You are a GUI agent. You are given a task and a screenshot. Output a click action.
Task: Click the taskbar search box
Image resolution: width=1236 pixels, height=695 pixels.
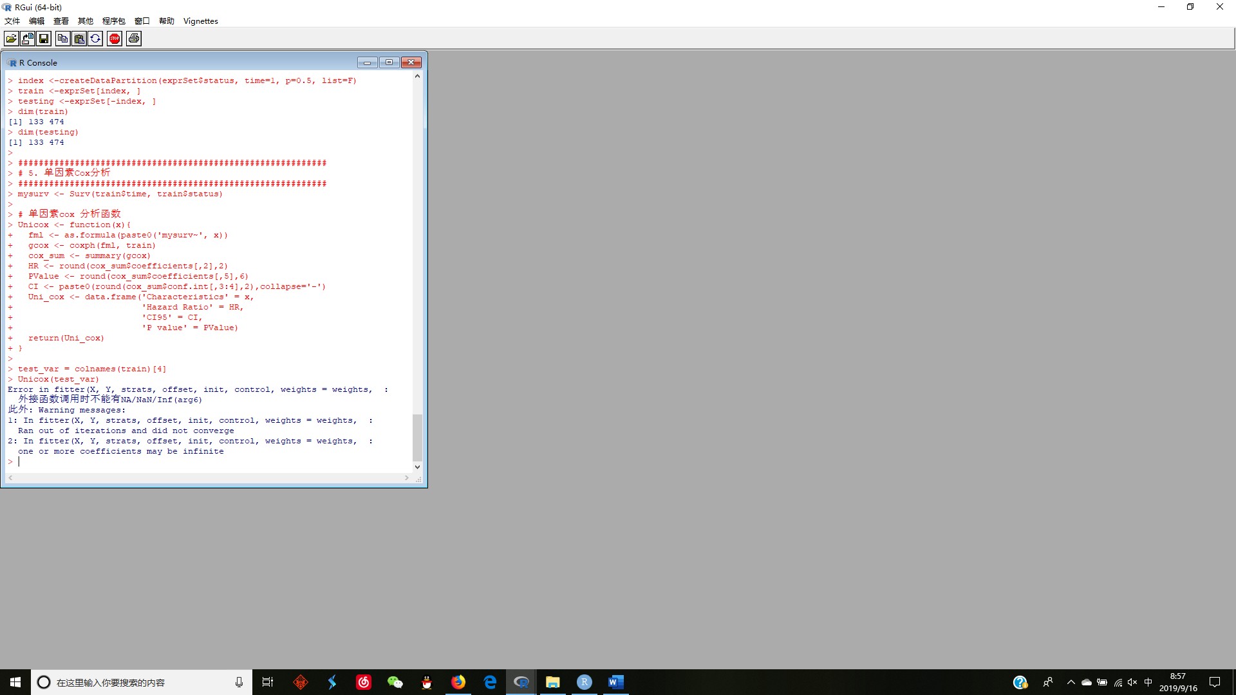(x=142, y=682)
